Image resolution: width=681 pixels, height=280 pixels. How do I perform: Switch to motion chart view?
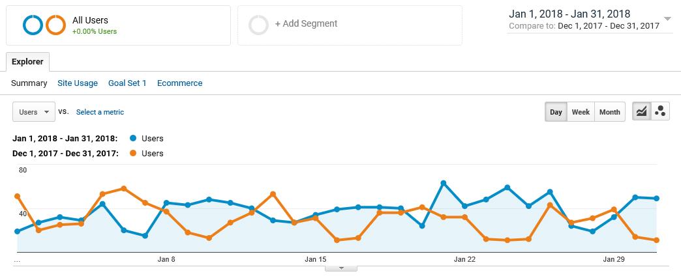[x=660, y=111]
